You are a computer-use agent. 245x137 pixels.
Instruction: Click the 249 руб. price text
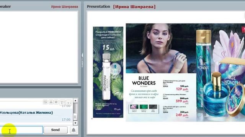tap(182, 115)
